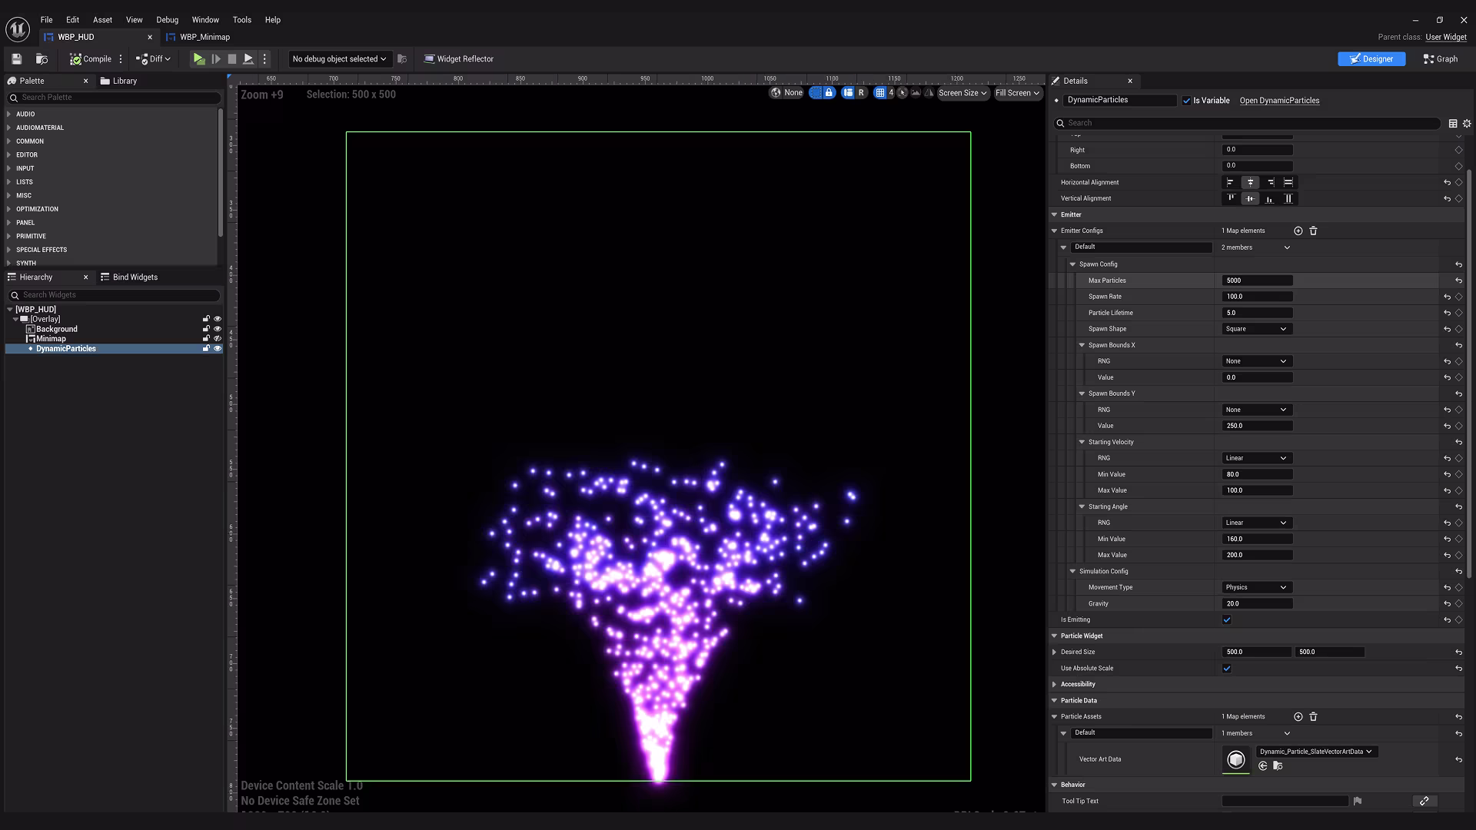Toggle the Use Absolute Scale checkbox
Image resolution: width=1476 pixels, height=830 pixels.
tap(1227, 669)
